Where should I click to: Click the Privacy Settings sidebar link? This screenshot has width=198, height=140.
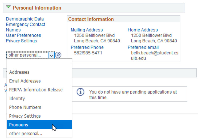click(x=21, y=41)
